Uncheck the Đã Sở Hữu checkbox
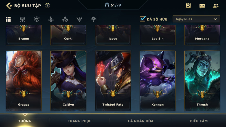The height and width of the screenshot is (127, 226). pyautogui.click(x=143, y=19)
